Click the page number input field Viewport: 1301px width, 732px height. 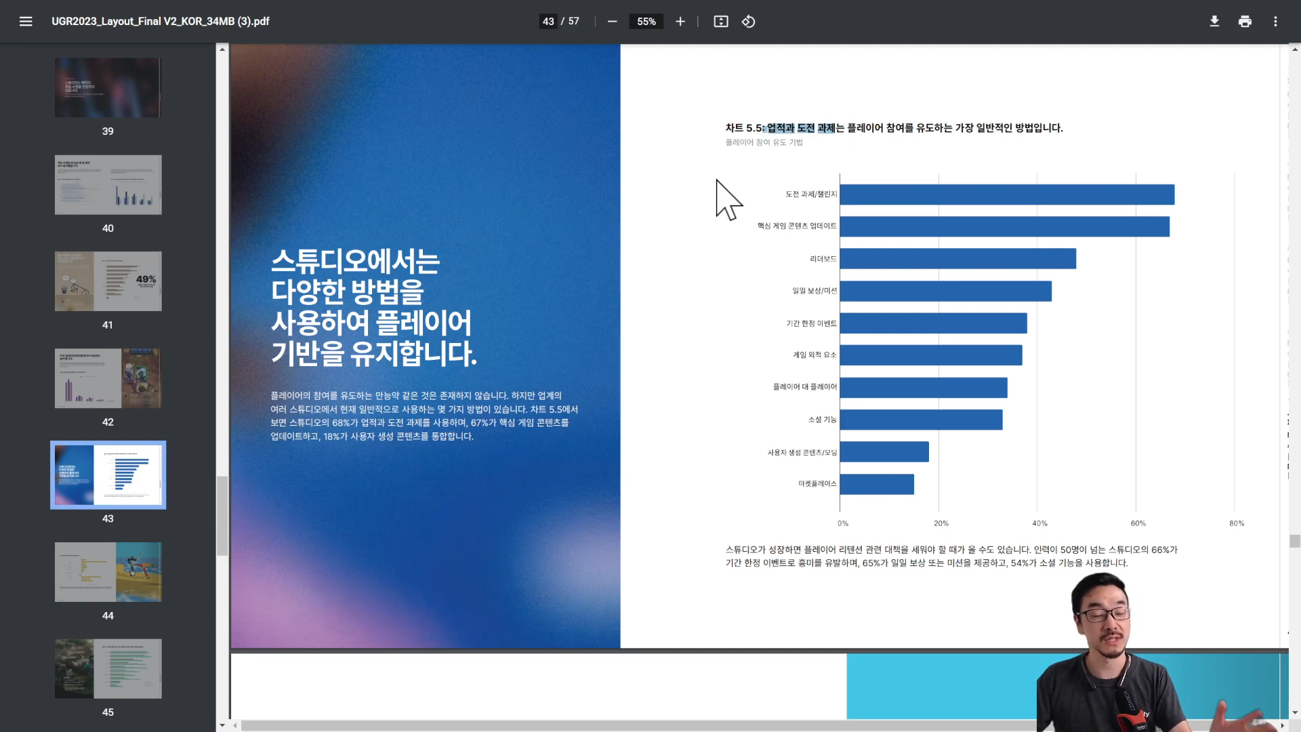pos(548,22)
